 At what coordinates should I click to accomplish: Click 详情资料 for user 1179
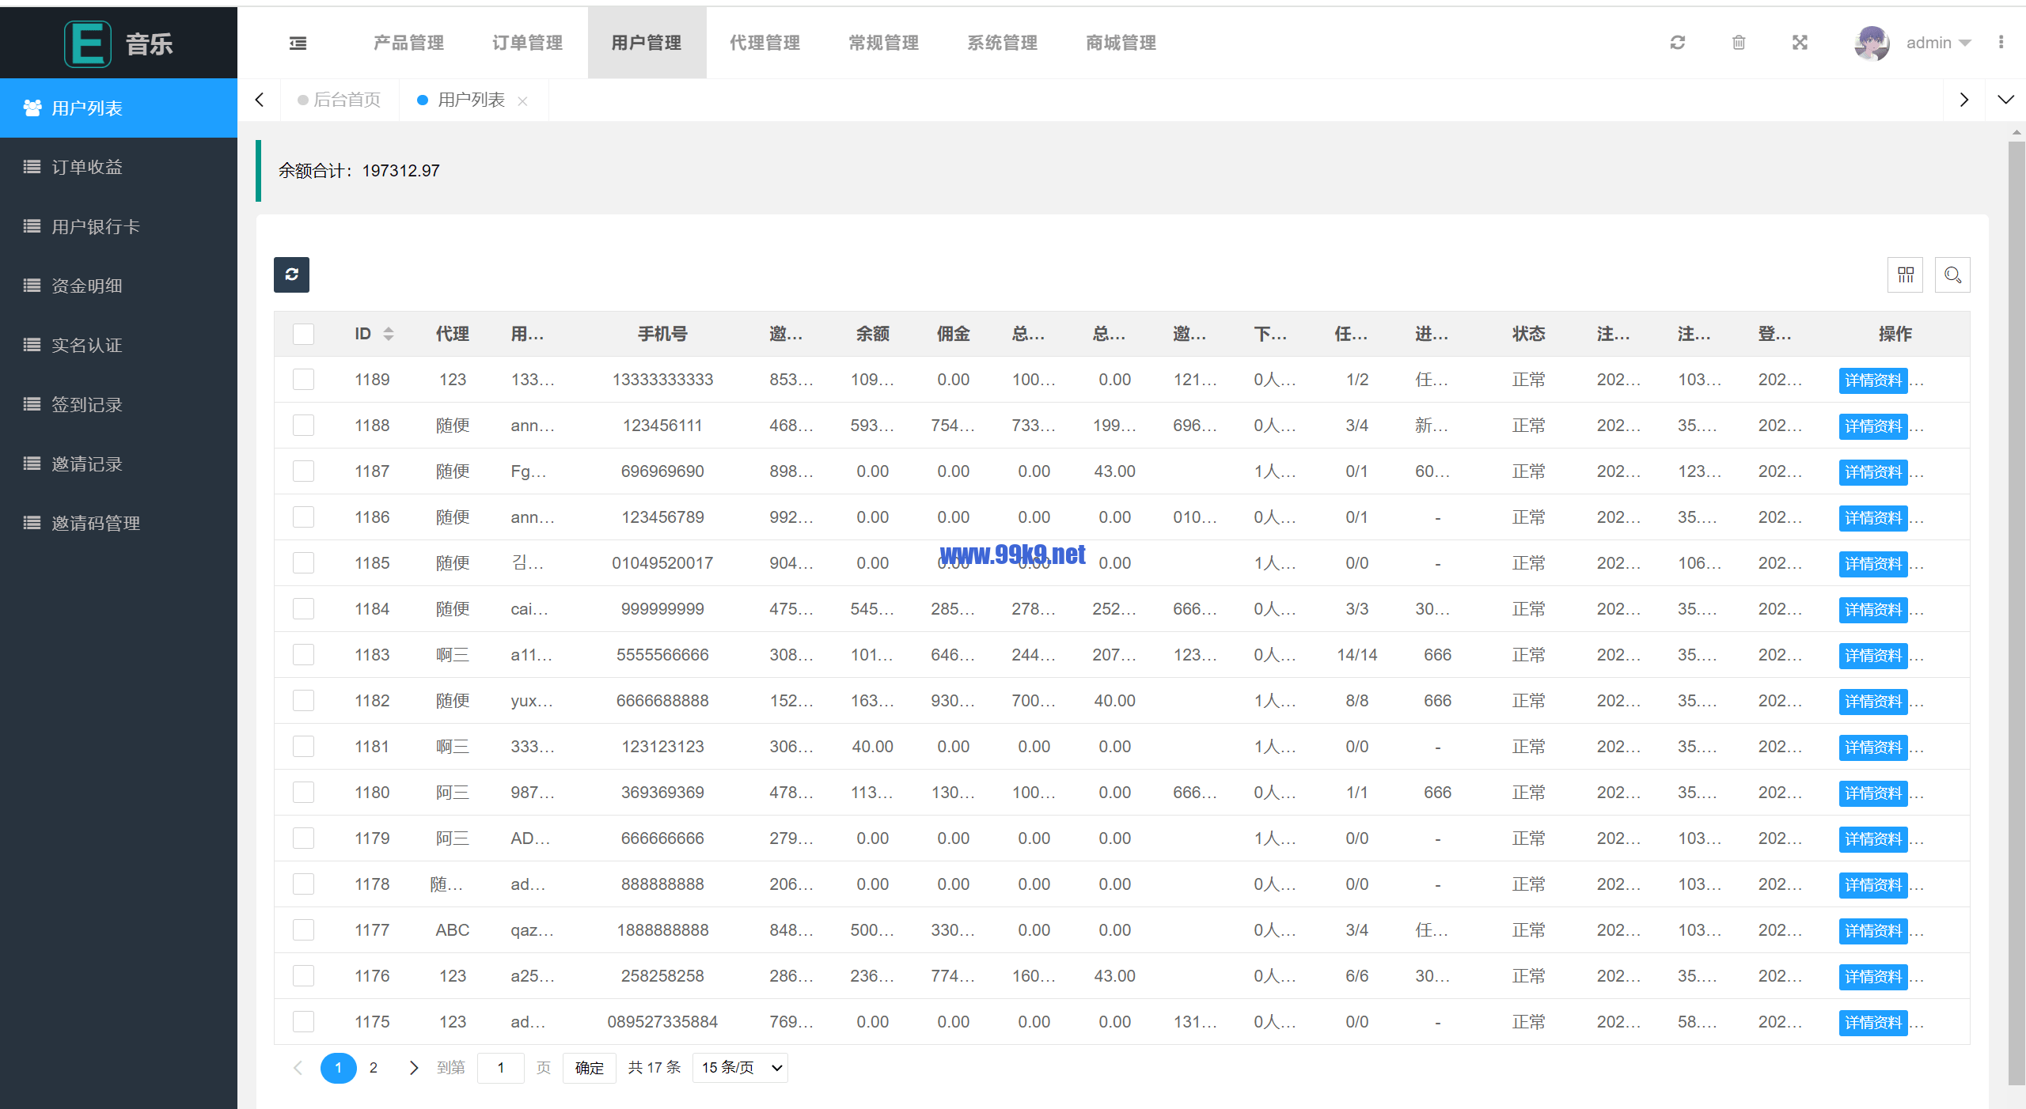pyautogui.click(x=1873, y=839)
